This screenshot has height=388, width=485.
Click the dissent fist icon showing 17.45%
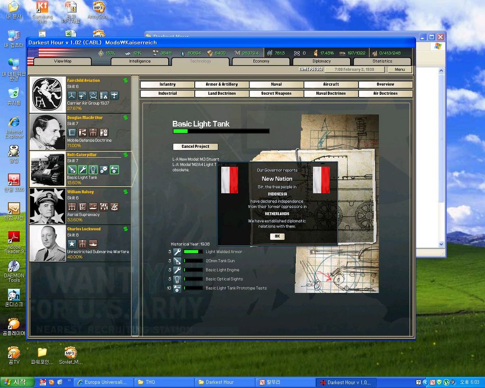click(315, 53)
